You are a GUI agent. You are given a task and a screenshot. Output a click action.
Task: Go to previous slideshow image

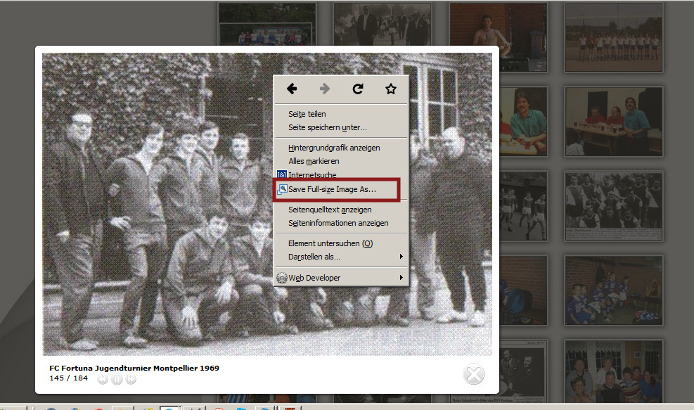click(103, 380)
